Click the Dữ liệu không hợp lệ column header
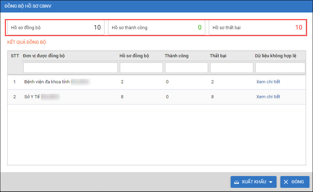Image resolution: width=313 pixels, height=192 pixels. tap(275, 56)
